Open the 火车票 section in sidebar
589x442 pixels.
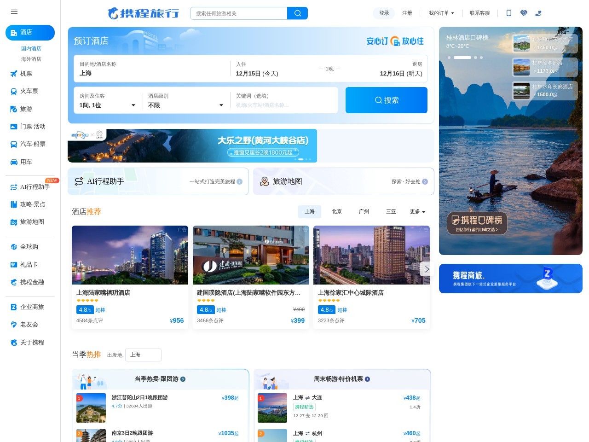pyautogui.click(x=14, y=91)
